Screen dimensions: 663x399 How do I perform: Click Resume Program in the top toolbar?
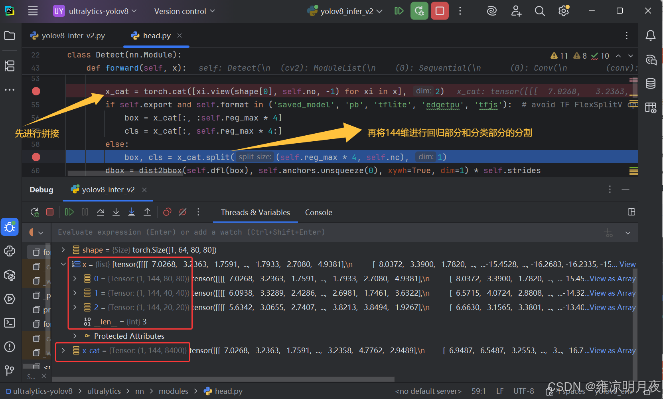pos(399,11)
